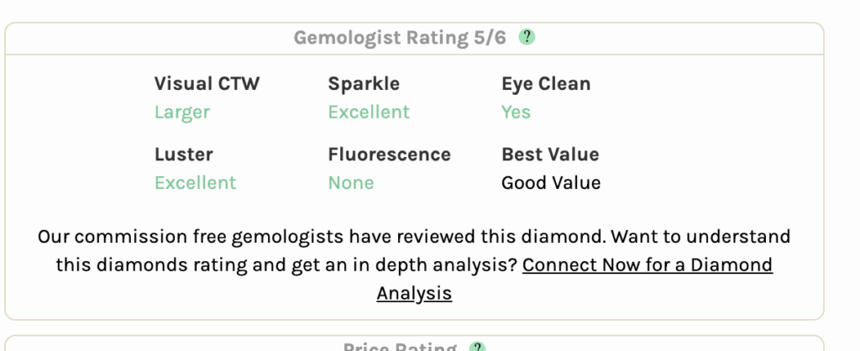
Task: Click the Gemologist Rating help question-mark icon
Action: (527, 37)
